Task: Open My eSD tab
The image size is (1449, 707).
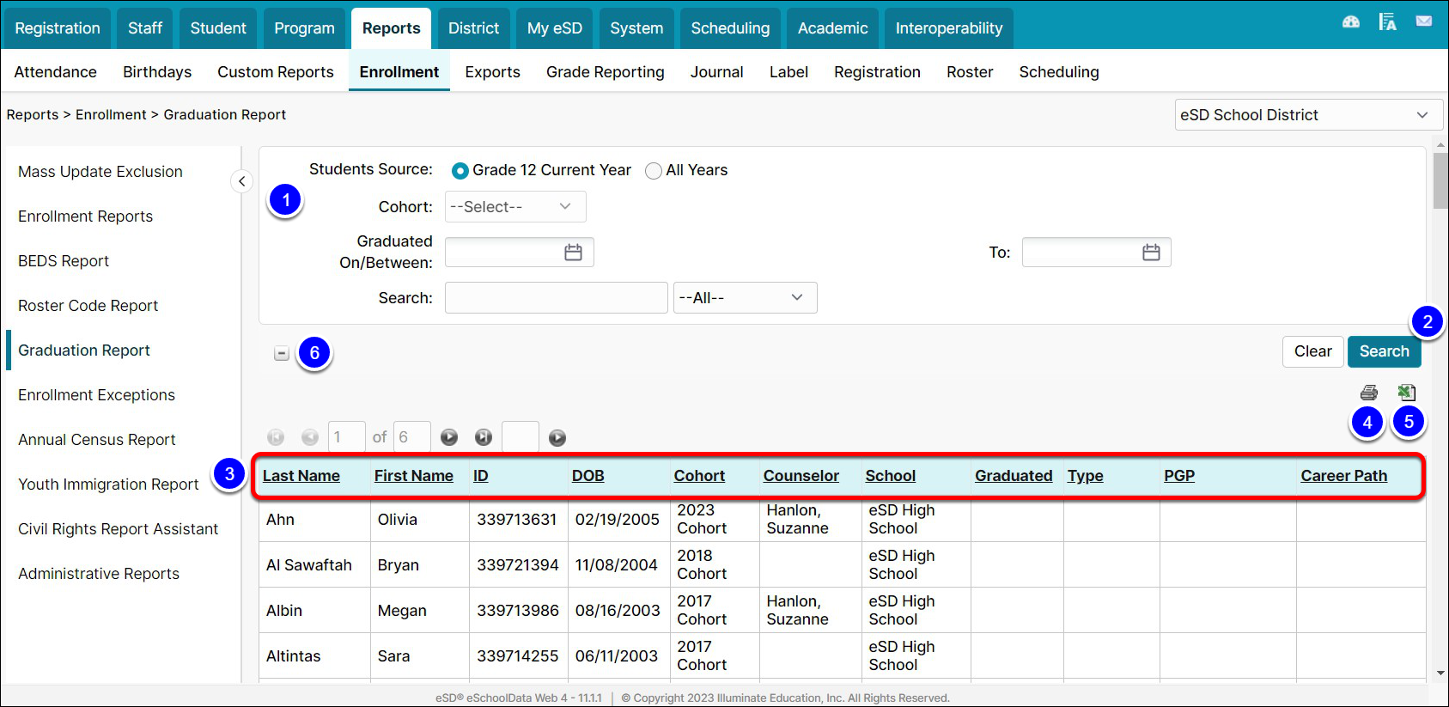Action: [555, 28]
